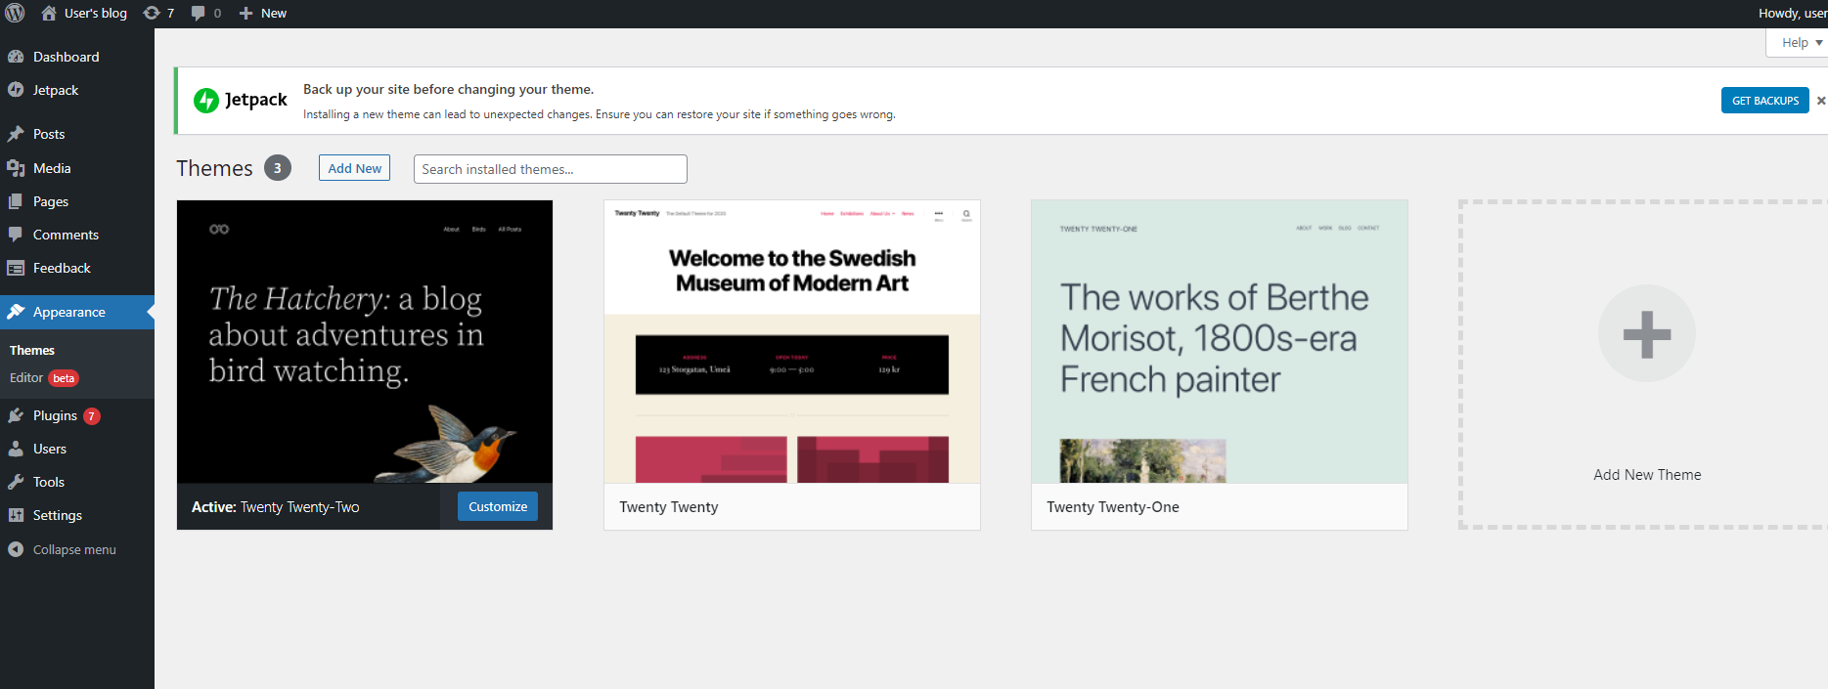1828x689 pixels.
Task: Click the Add New theme button
Action: pyautogui.click(x=354, y=168)
